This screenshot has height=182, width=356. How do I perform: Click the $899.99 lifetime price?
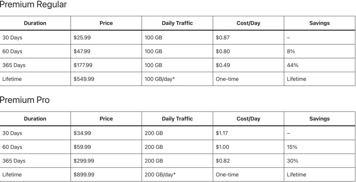tap(84, 175)
